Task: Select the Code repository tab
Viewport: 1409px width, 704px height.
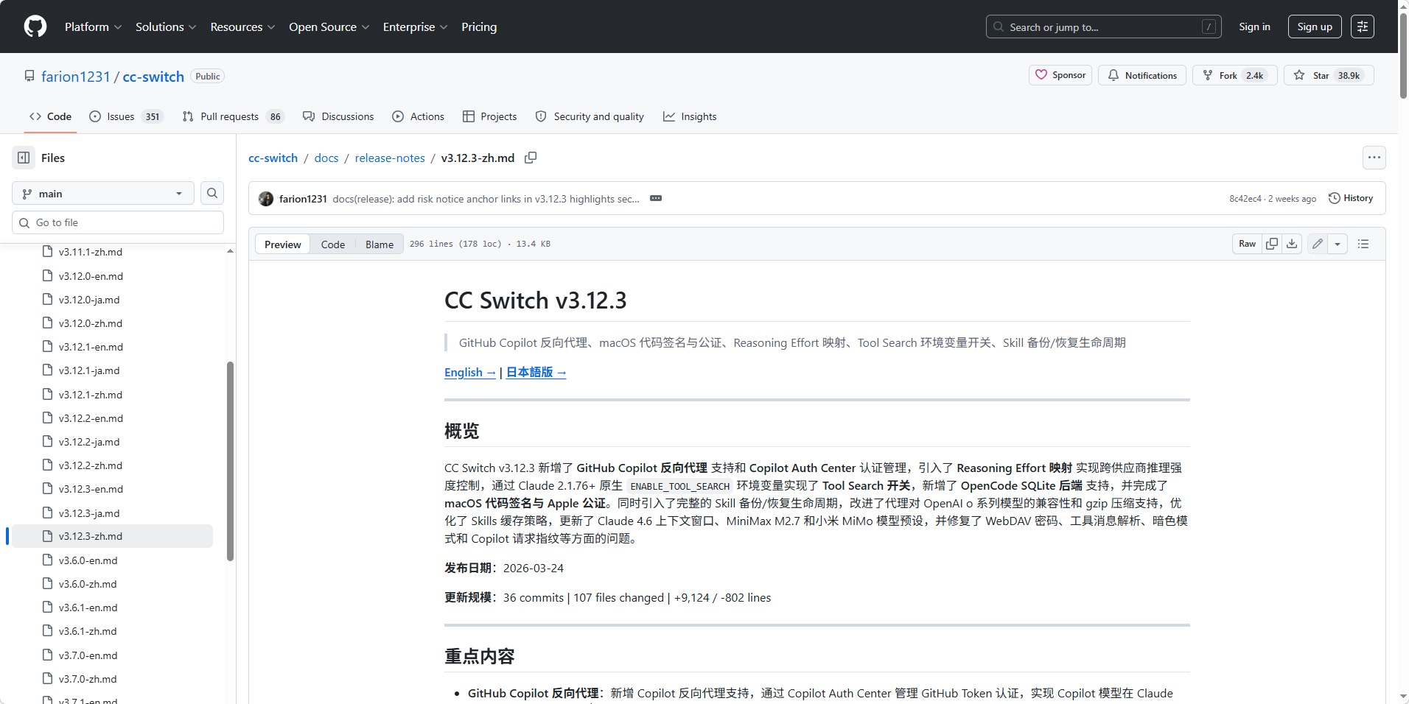Action: pyautogui.click(x=50, y=116)
